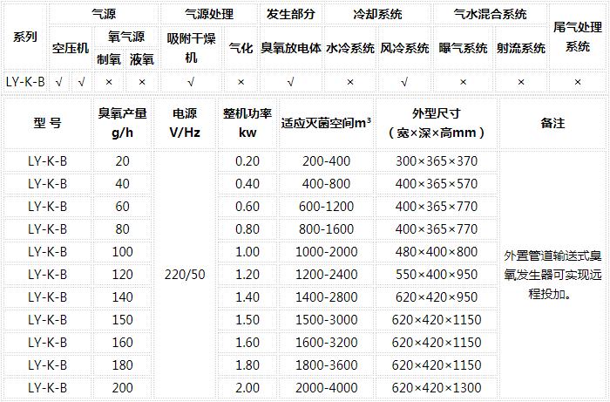Click the 气源处理 group header
Viewport: 610px width, 402px height.
(x=209, y=14)
